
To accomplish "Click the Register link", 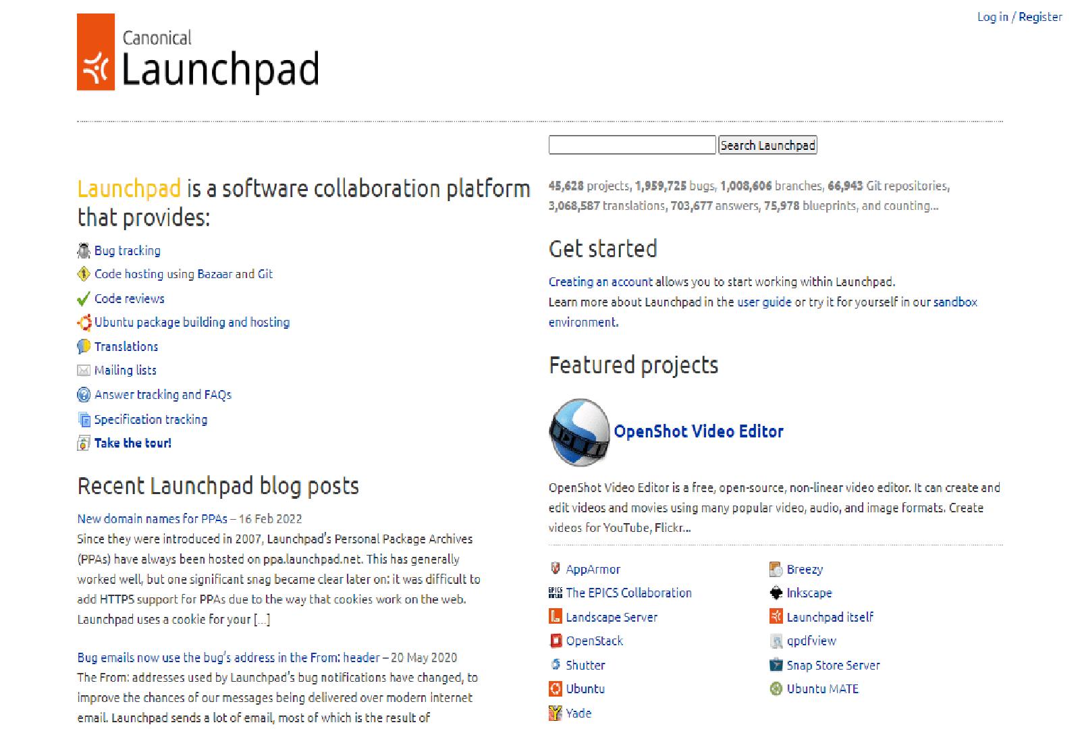I will click(x=1040, y=17).
